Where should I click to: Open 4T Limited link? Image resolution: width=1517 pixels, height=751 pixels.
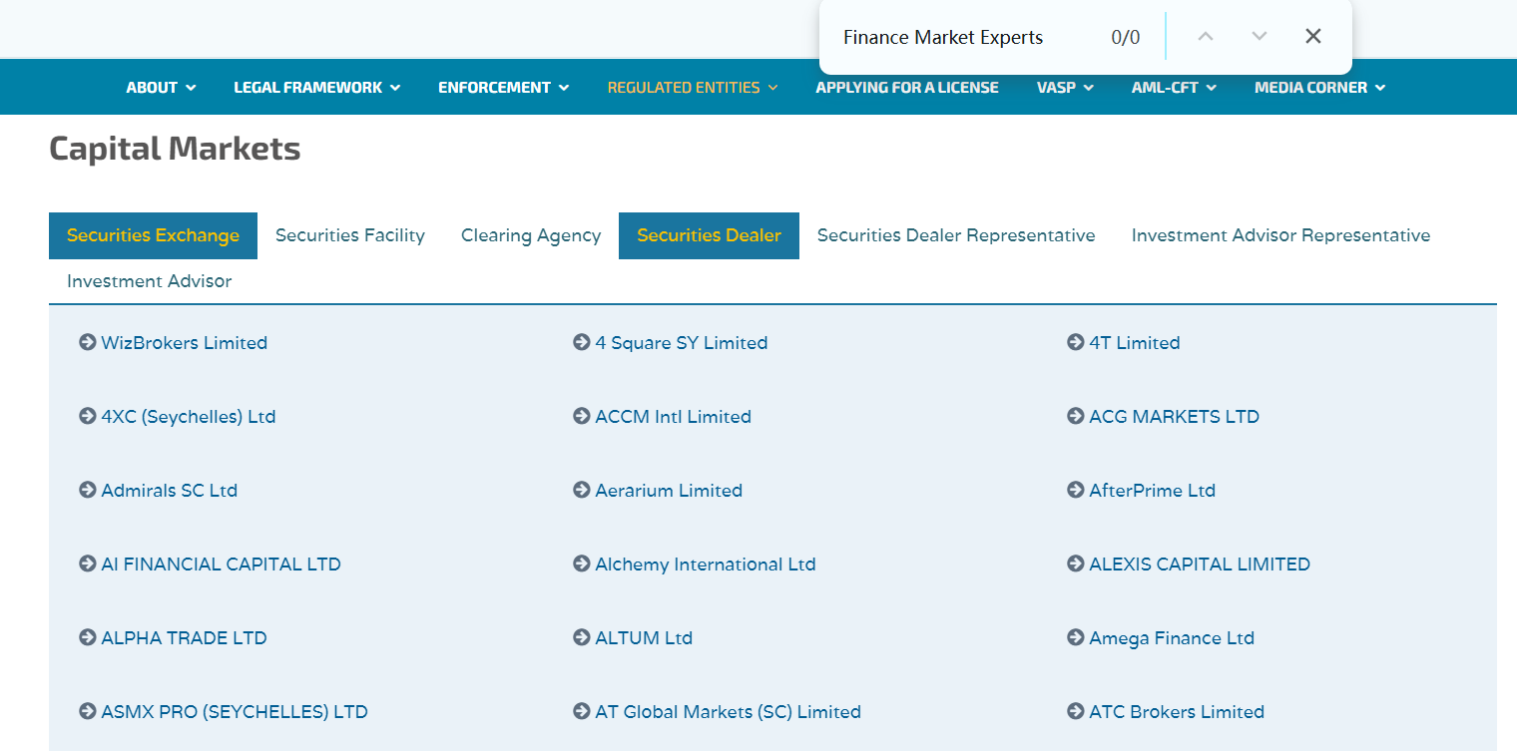(x=1135, y=342)
